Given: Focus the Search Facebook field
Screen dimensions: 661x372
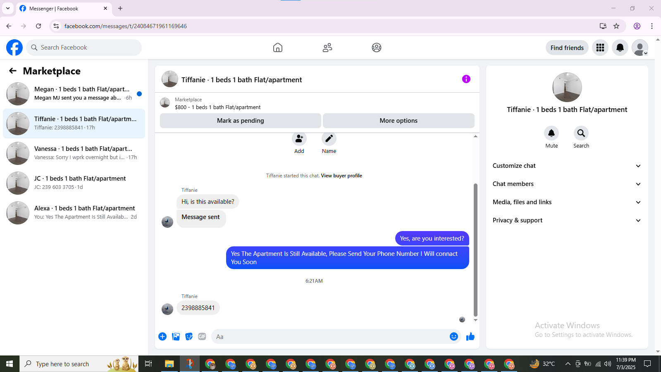Looking at the screenshot, I should 84,48.
